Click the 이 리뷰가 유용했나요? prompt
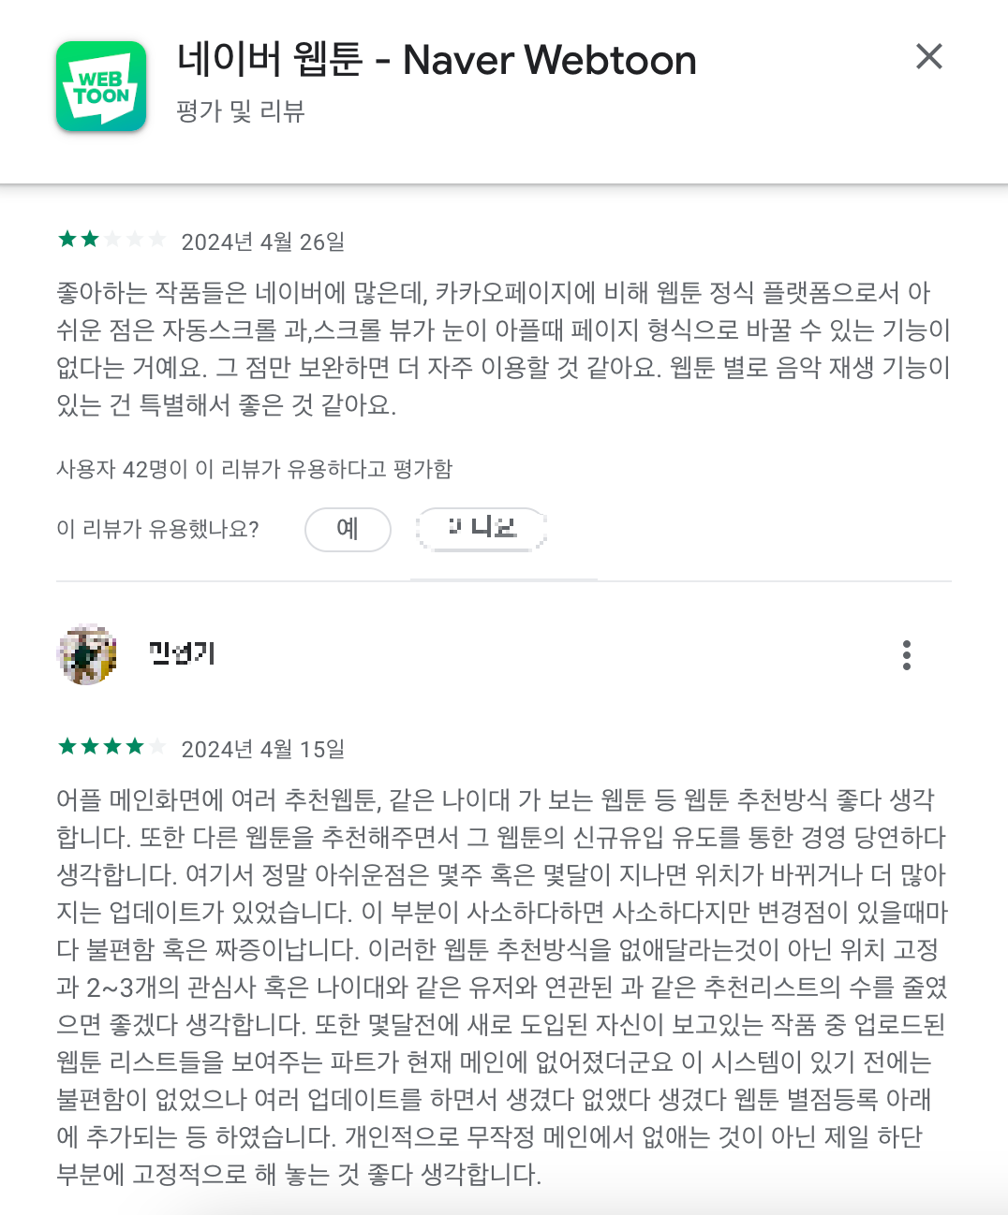This screenshot has width=1008, height=1215. coord(157,530)
